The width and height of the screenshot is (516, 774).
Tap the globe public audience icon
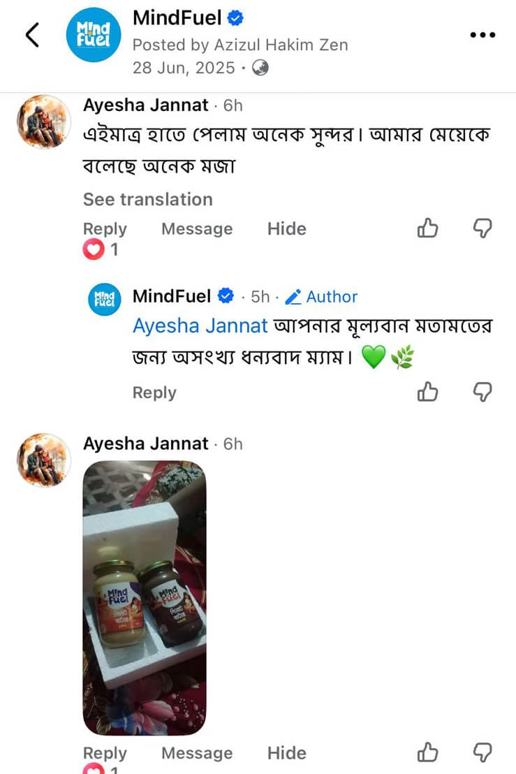coord(260,68)
